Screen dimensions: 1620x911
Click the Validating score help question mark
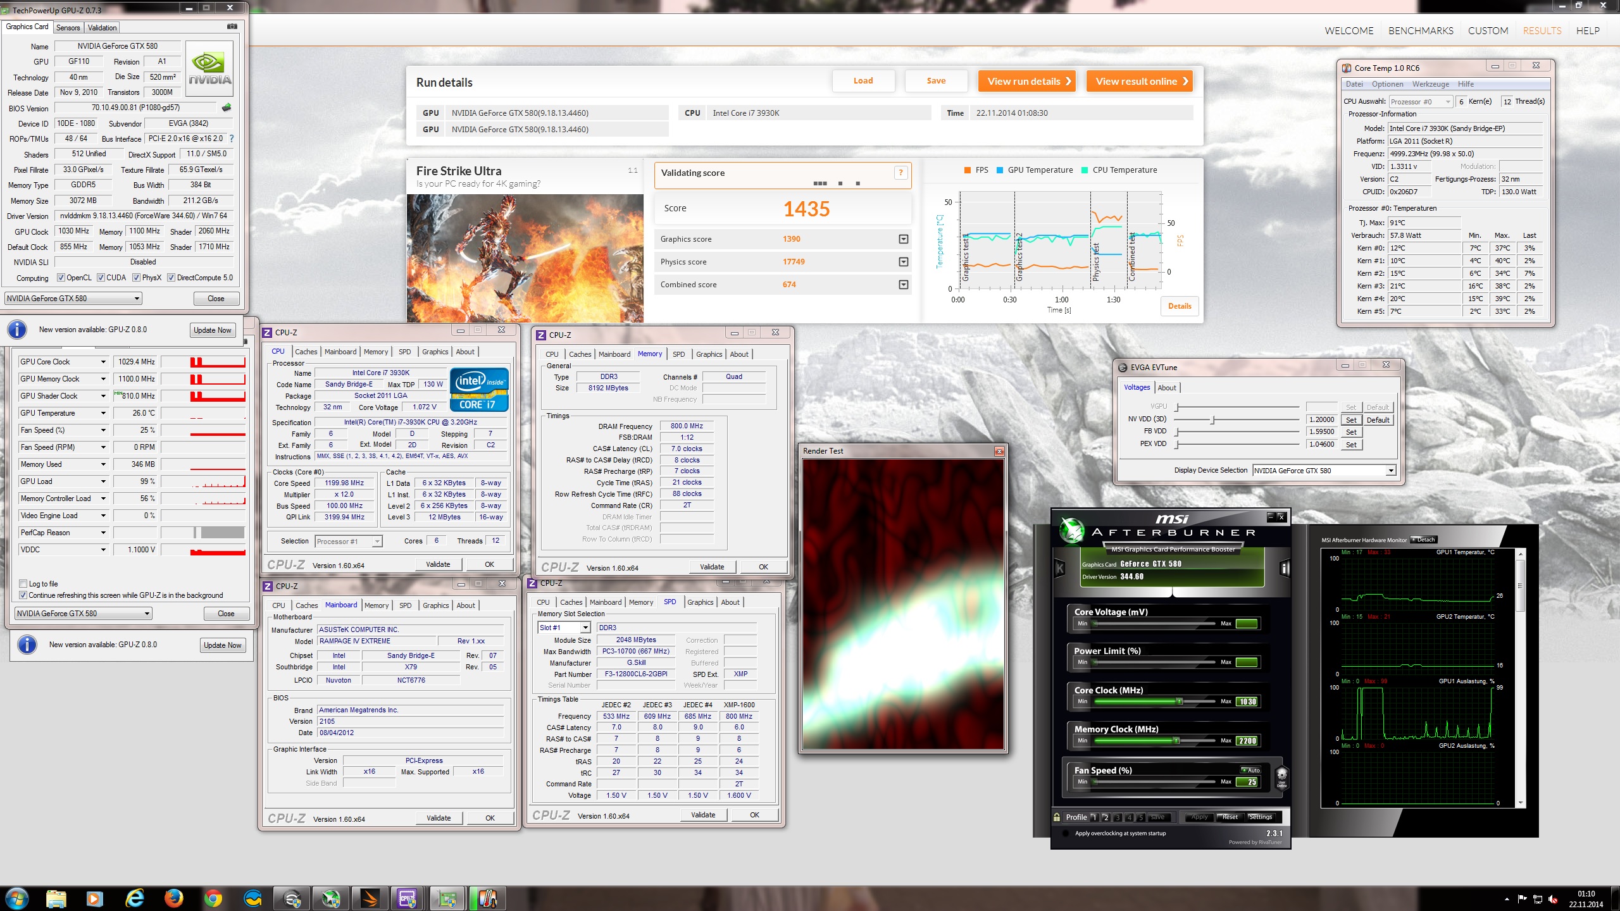coord(900,173)
